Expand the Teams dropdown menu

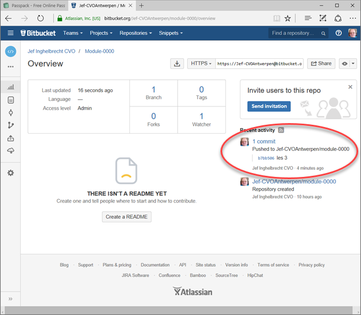coord(73,33)
